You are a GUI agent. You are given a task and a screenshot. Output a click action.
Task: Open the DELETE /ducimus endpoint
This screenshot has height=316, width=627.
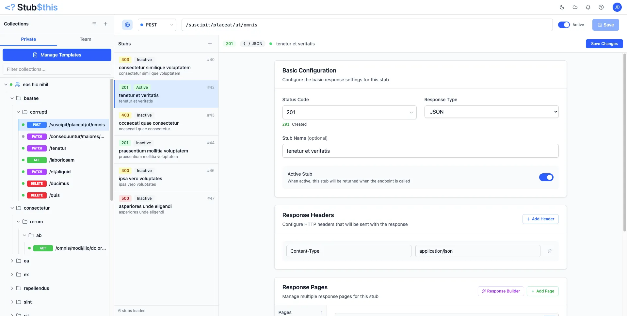(64, 183)
